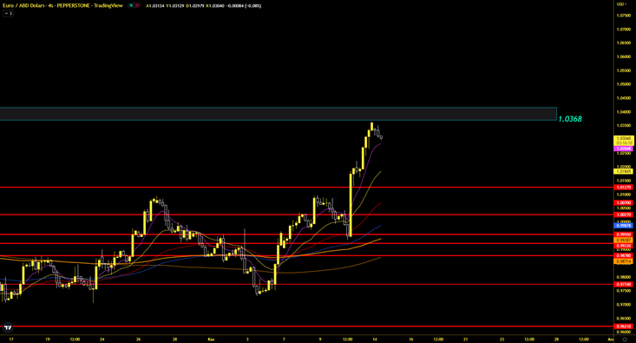Collapse the indicator legend showing 3
The image size is (636, 343).
8,13
